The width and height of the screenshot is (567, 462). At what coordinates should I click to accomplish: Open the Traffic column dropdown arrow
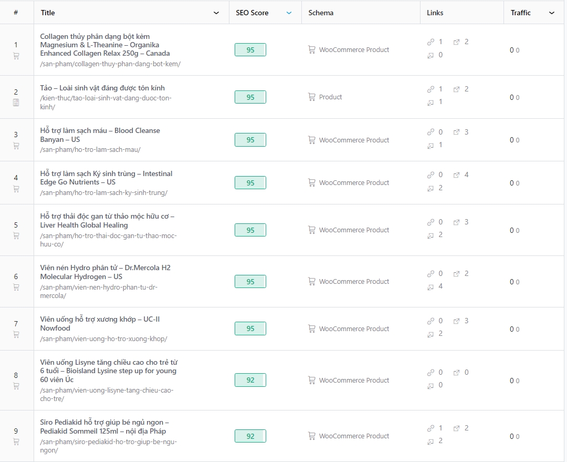tap(552, 13)
